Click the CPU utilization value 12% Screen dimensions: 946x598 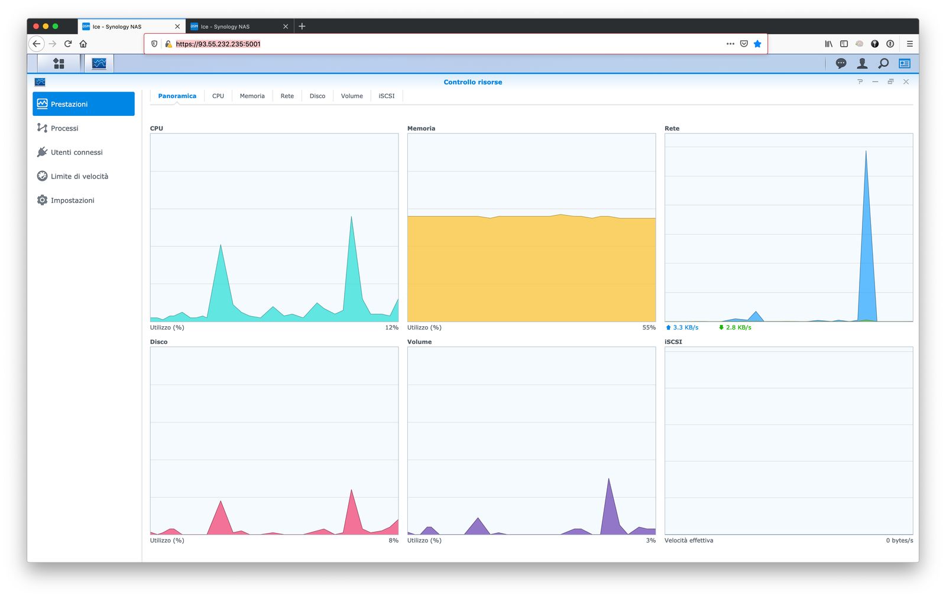(x=392, y=327)
